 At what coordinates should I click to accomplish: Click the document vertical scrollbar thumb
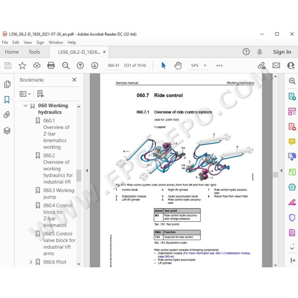275,175
